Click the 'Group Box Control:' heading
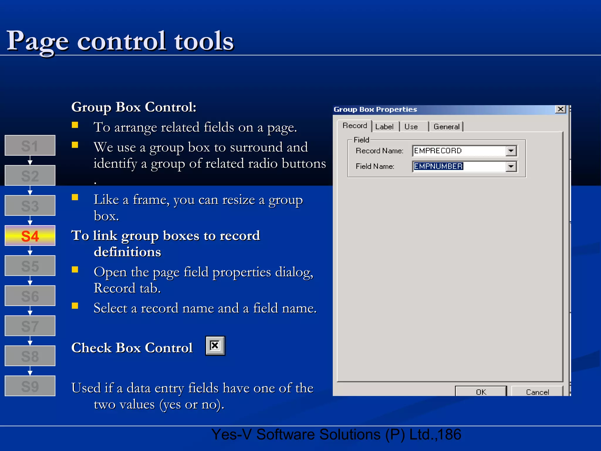 point(134,107)
